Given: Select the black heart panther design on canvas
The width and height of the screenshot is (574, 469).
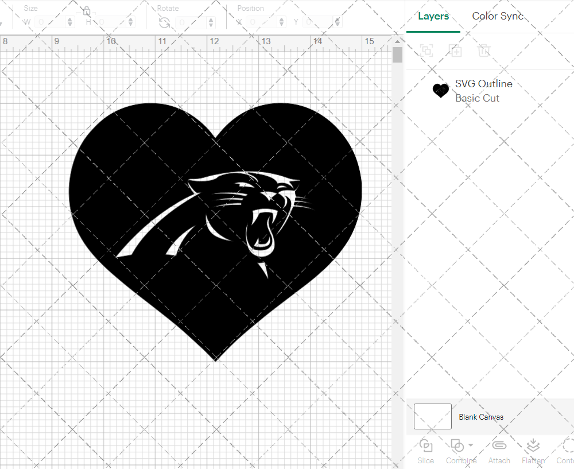Looking at the screenshot, I should (x=143, y=172).
